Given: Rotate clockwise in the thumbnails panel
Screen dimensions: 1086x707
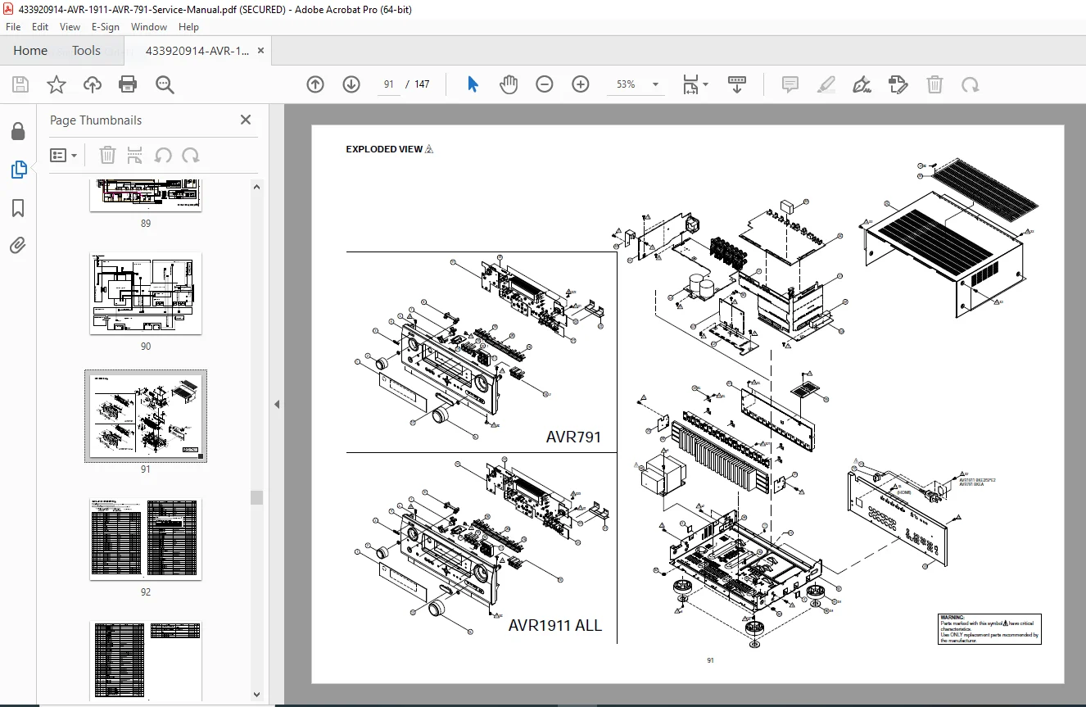Looking at the screenshot, I should pyautogui.click(x=191, y=155).
